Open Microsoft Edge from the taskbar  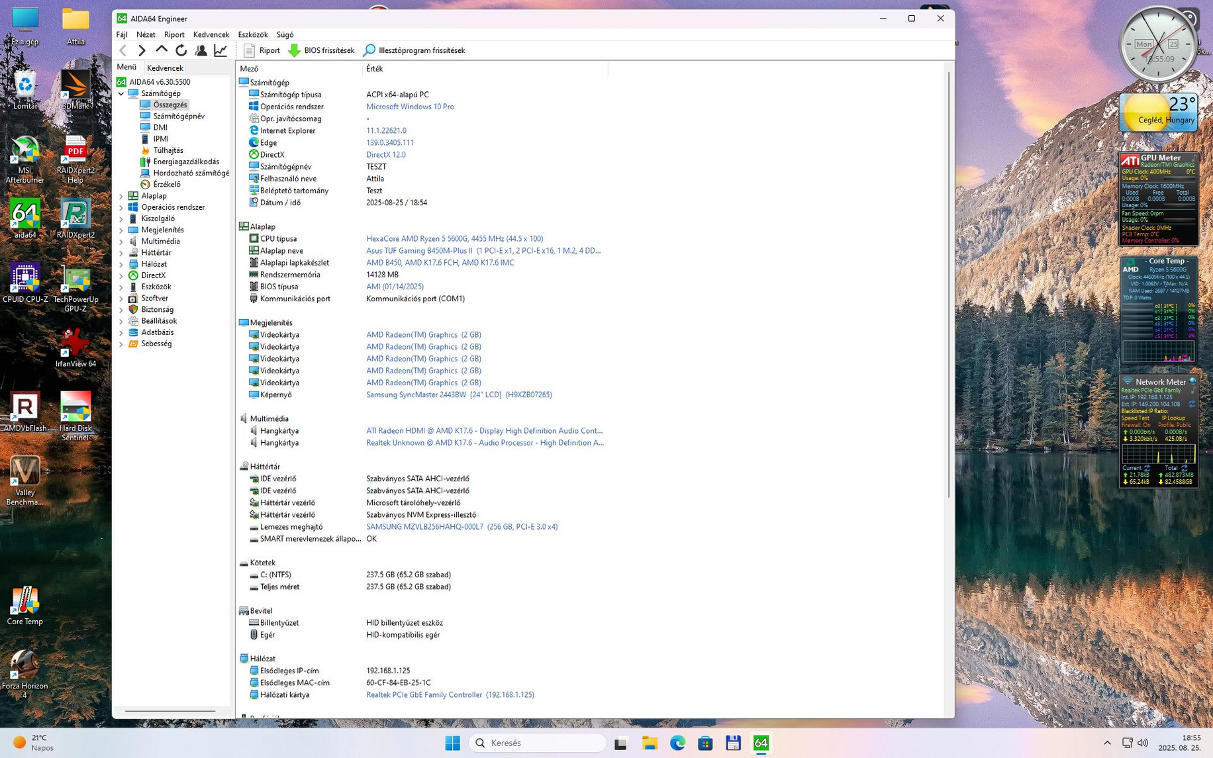(677, 743)
